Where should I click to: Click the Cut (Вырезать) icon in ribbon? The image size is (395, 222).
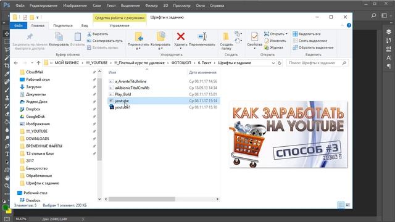(x=89, y=34)
